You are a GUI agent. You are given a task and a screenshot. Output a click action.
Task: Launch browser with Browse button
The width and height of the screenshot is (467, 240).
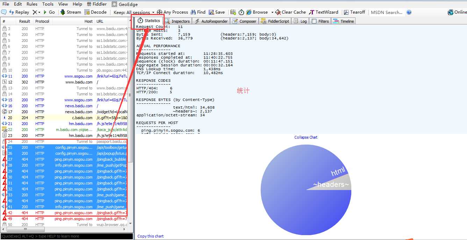[x=257, y=12]
